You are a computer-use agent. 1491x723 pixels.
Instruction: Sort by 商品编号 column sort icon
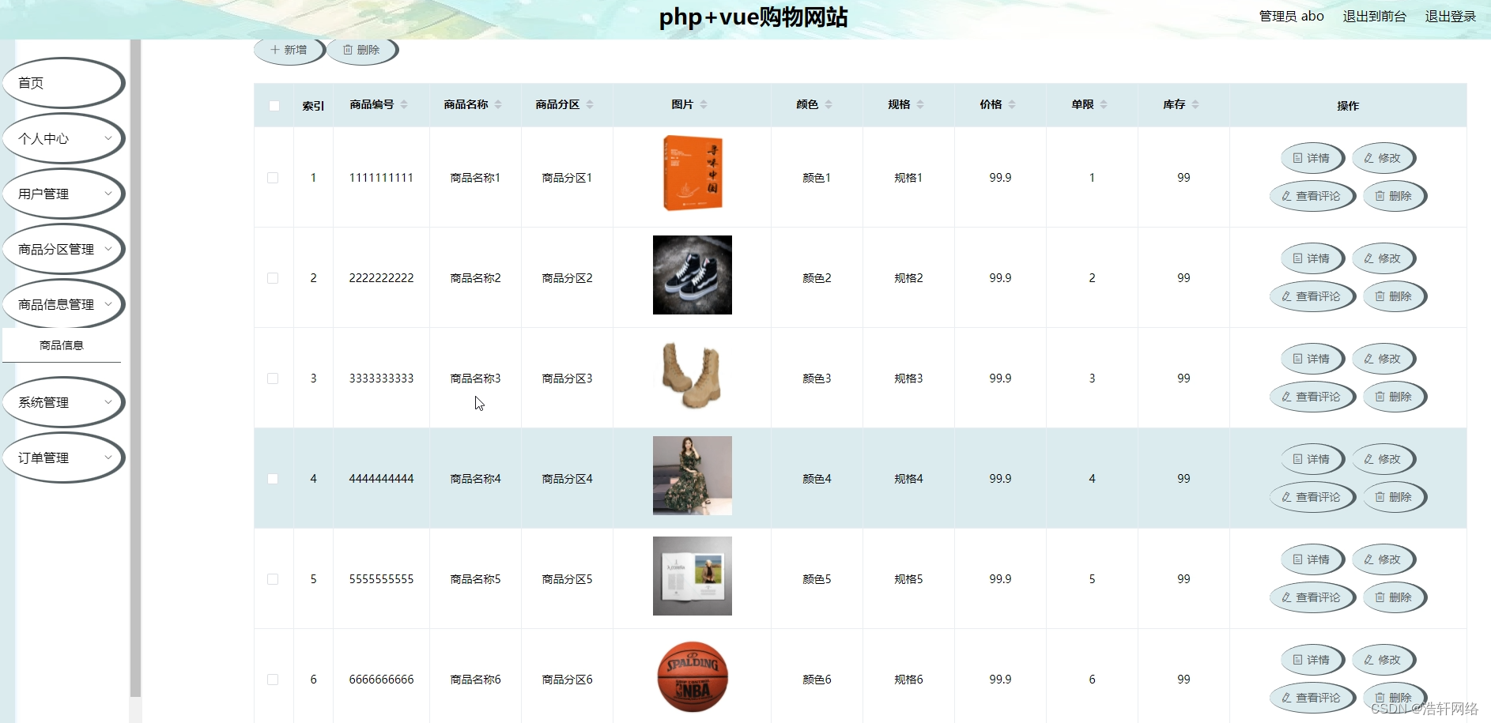pos(404,104)
